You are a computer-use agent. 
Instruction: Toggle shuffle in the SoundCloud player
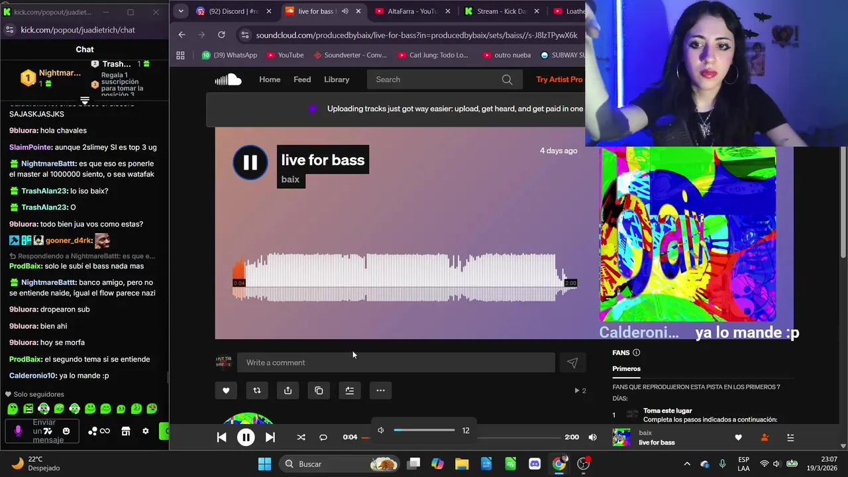point(301,437)
